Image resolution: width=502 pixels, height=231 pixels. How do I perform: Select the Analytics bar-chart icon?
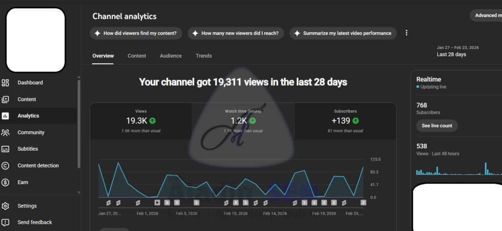pyautogui.click(x=5, y=116)
